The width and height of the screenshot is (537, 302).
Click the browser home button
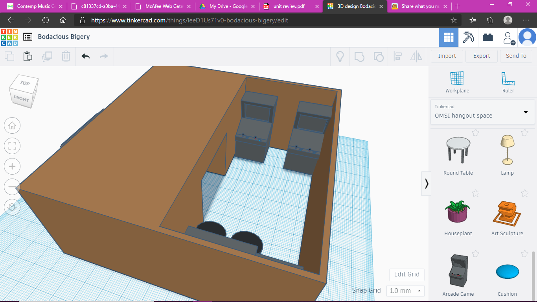pos(63,20)
